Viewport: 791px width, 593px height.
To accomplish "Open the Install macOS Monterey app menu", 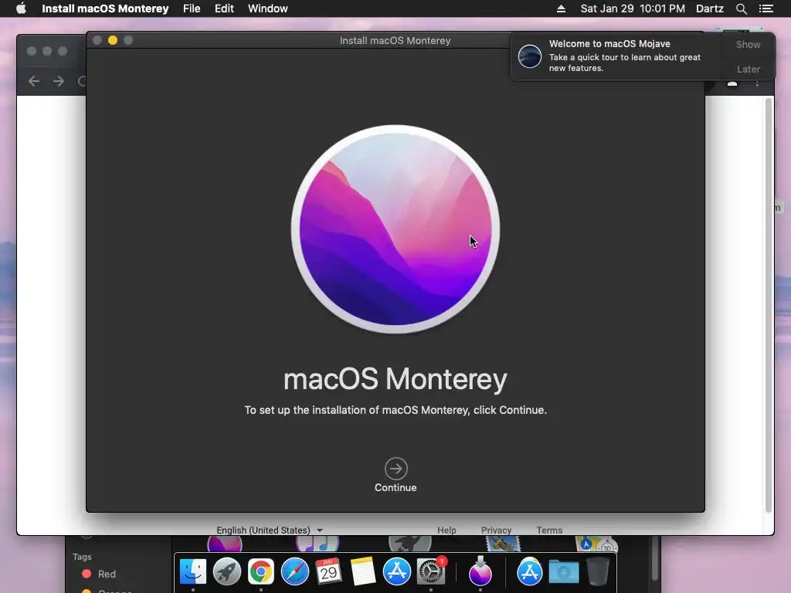I will pyautogui.click(x=105, y=8).
